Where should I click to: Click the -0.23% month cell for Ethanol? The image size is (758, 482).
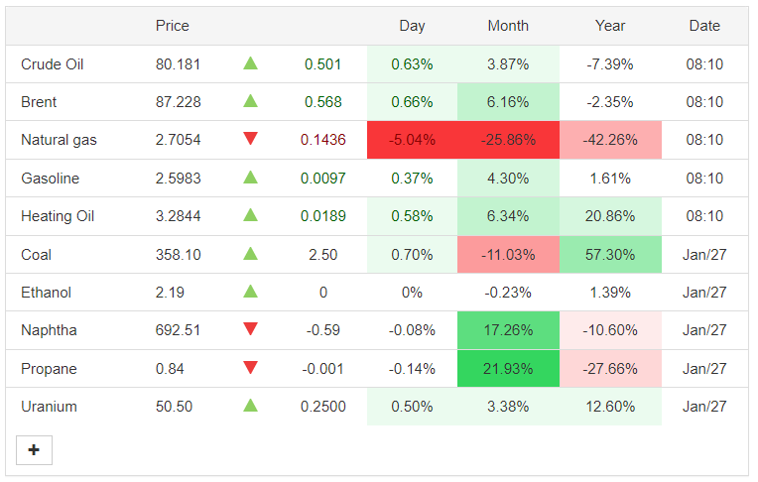[x=508, y=293]
